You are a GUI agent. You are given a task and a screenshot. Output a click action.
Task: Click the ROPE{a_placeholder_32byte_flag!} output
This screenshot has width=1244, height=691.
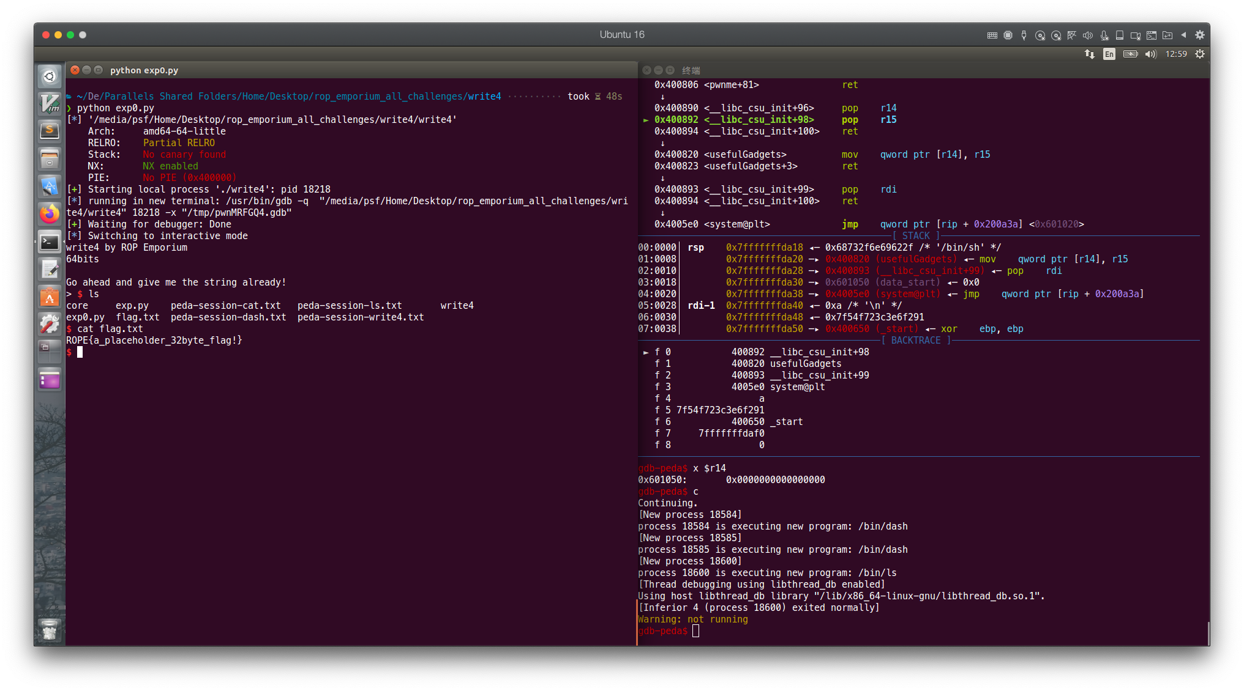154,340
